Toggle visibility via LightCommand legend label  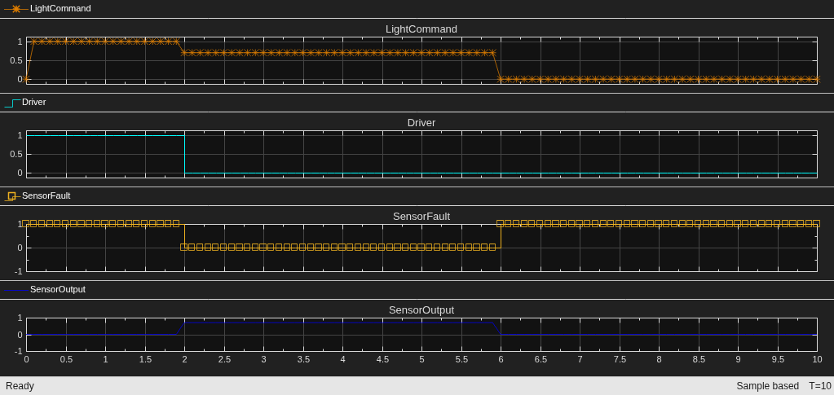[60, 8]
